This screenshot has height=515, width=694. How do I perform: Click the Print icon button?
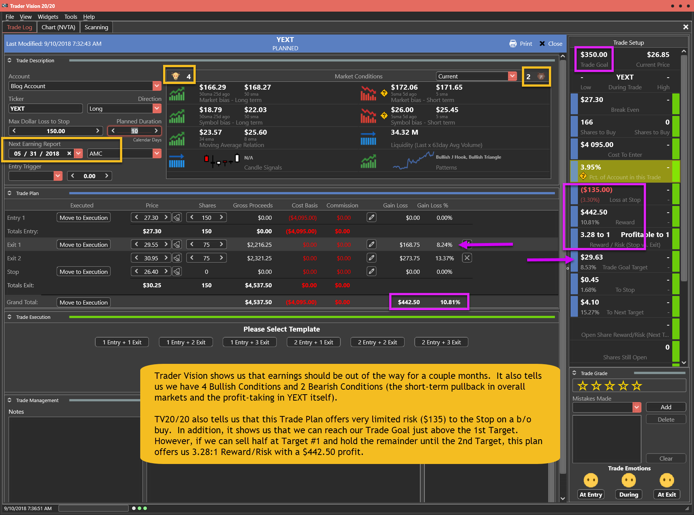coord(520,44)
